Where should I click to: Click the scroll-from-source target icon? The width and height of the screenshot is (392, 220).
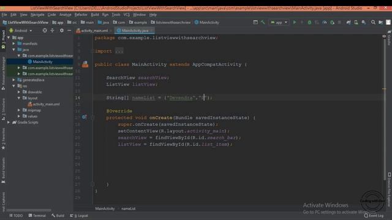45,31
